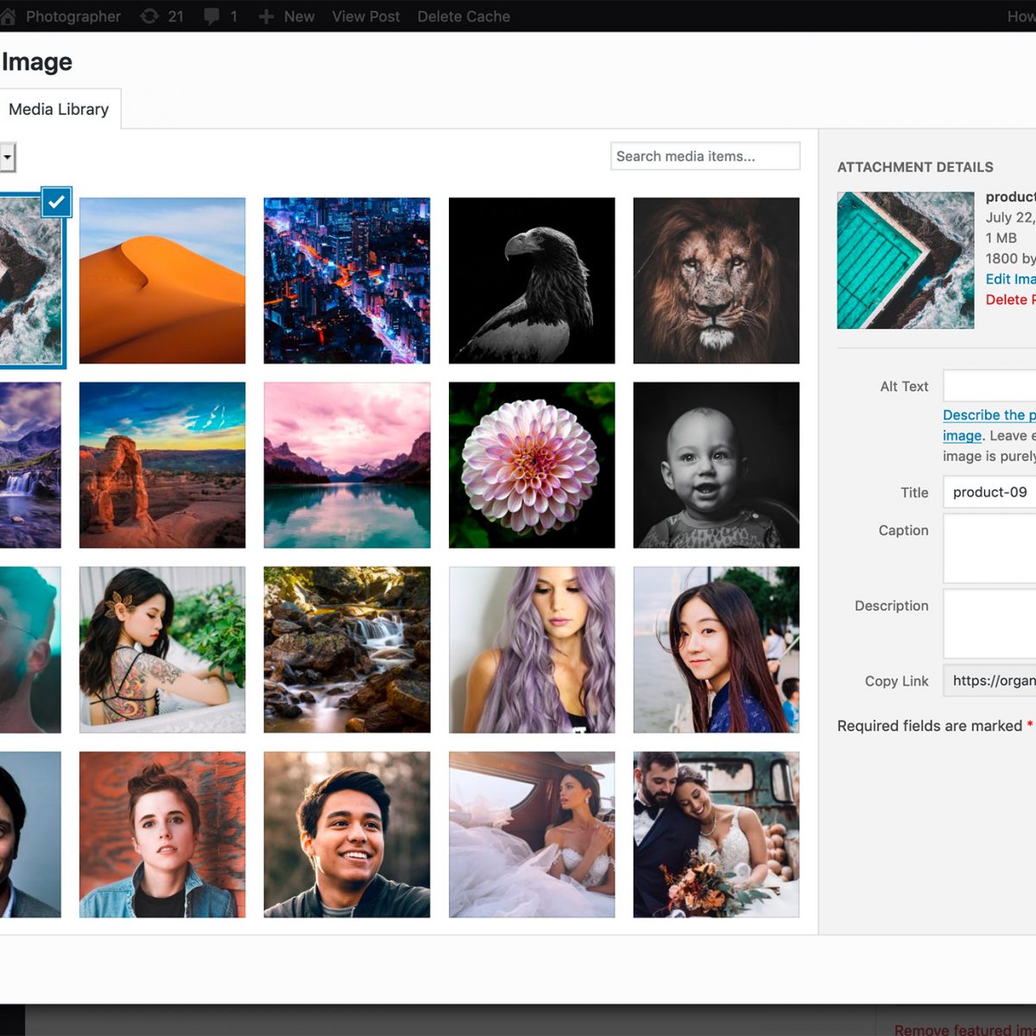Click the Copy Link URL field

[x=989, y=680]
